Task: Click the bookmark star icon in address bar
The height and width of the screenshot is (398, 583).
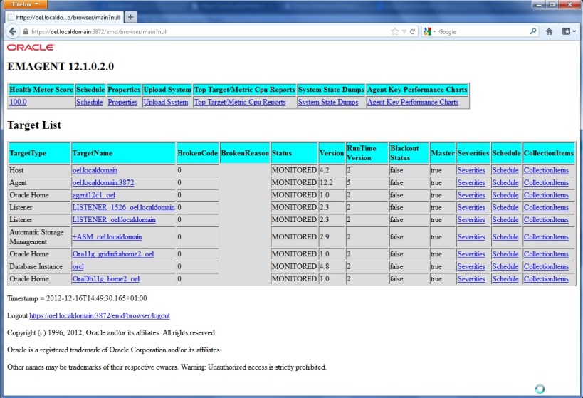Action: tap(395, 31)
